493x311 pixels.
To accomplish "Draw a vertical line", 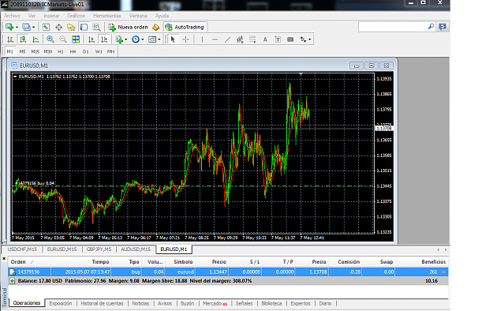I will 202,39.
